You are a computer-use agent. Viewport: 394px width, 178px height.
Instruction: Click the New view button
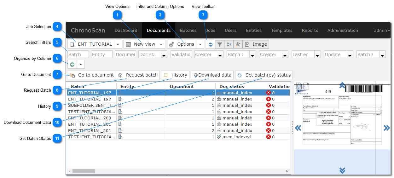(x=140, y=44)
